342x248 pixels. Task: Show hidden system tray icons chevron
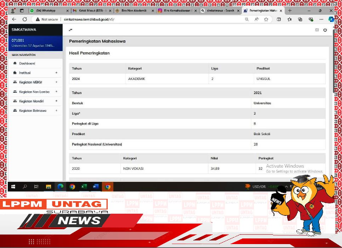point(286,187)
